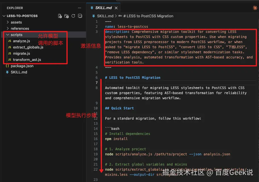Viewport: 259px width, 182px height.
Task: Open extract_globals.js in the file tree
Action: [x=28, y=47]
